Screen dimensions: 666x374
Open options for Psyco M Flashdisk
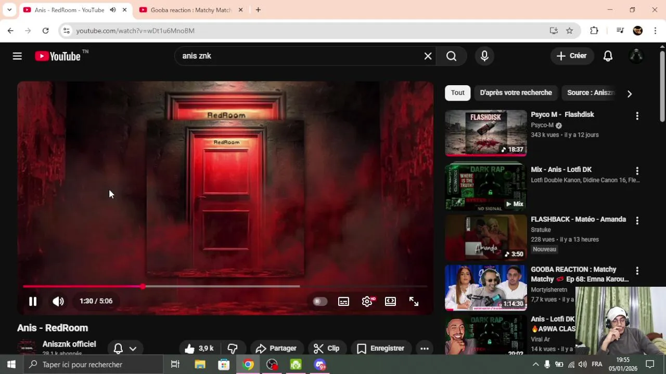(637, 116)
